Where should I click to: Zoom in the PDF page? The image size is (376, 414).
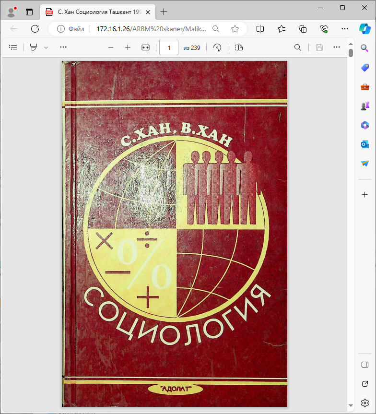click(x=128, y=47)
